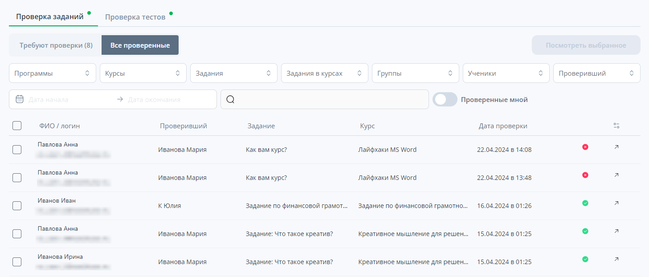Viewport: 649px width, 277px height.
Task: Expand the Проверивший filter dropdown
Action: [x=596, y=73]
